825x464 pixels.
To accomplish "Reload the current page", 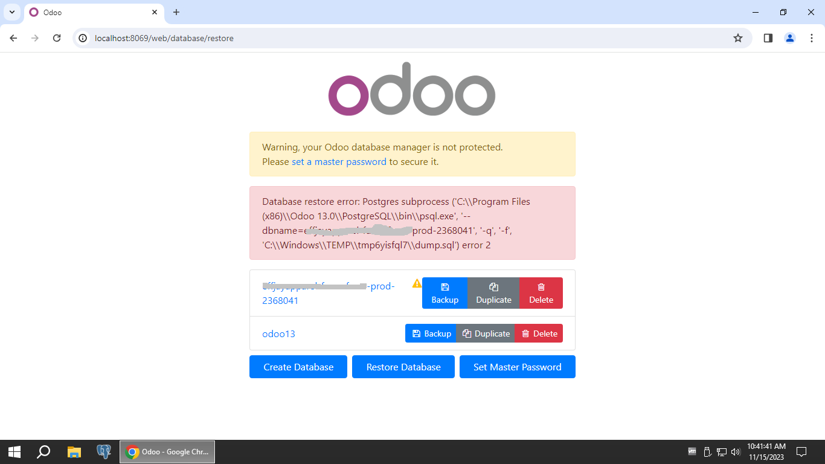I will [x=57, y=38].
